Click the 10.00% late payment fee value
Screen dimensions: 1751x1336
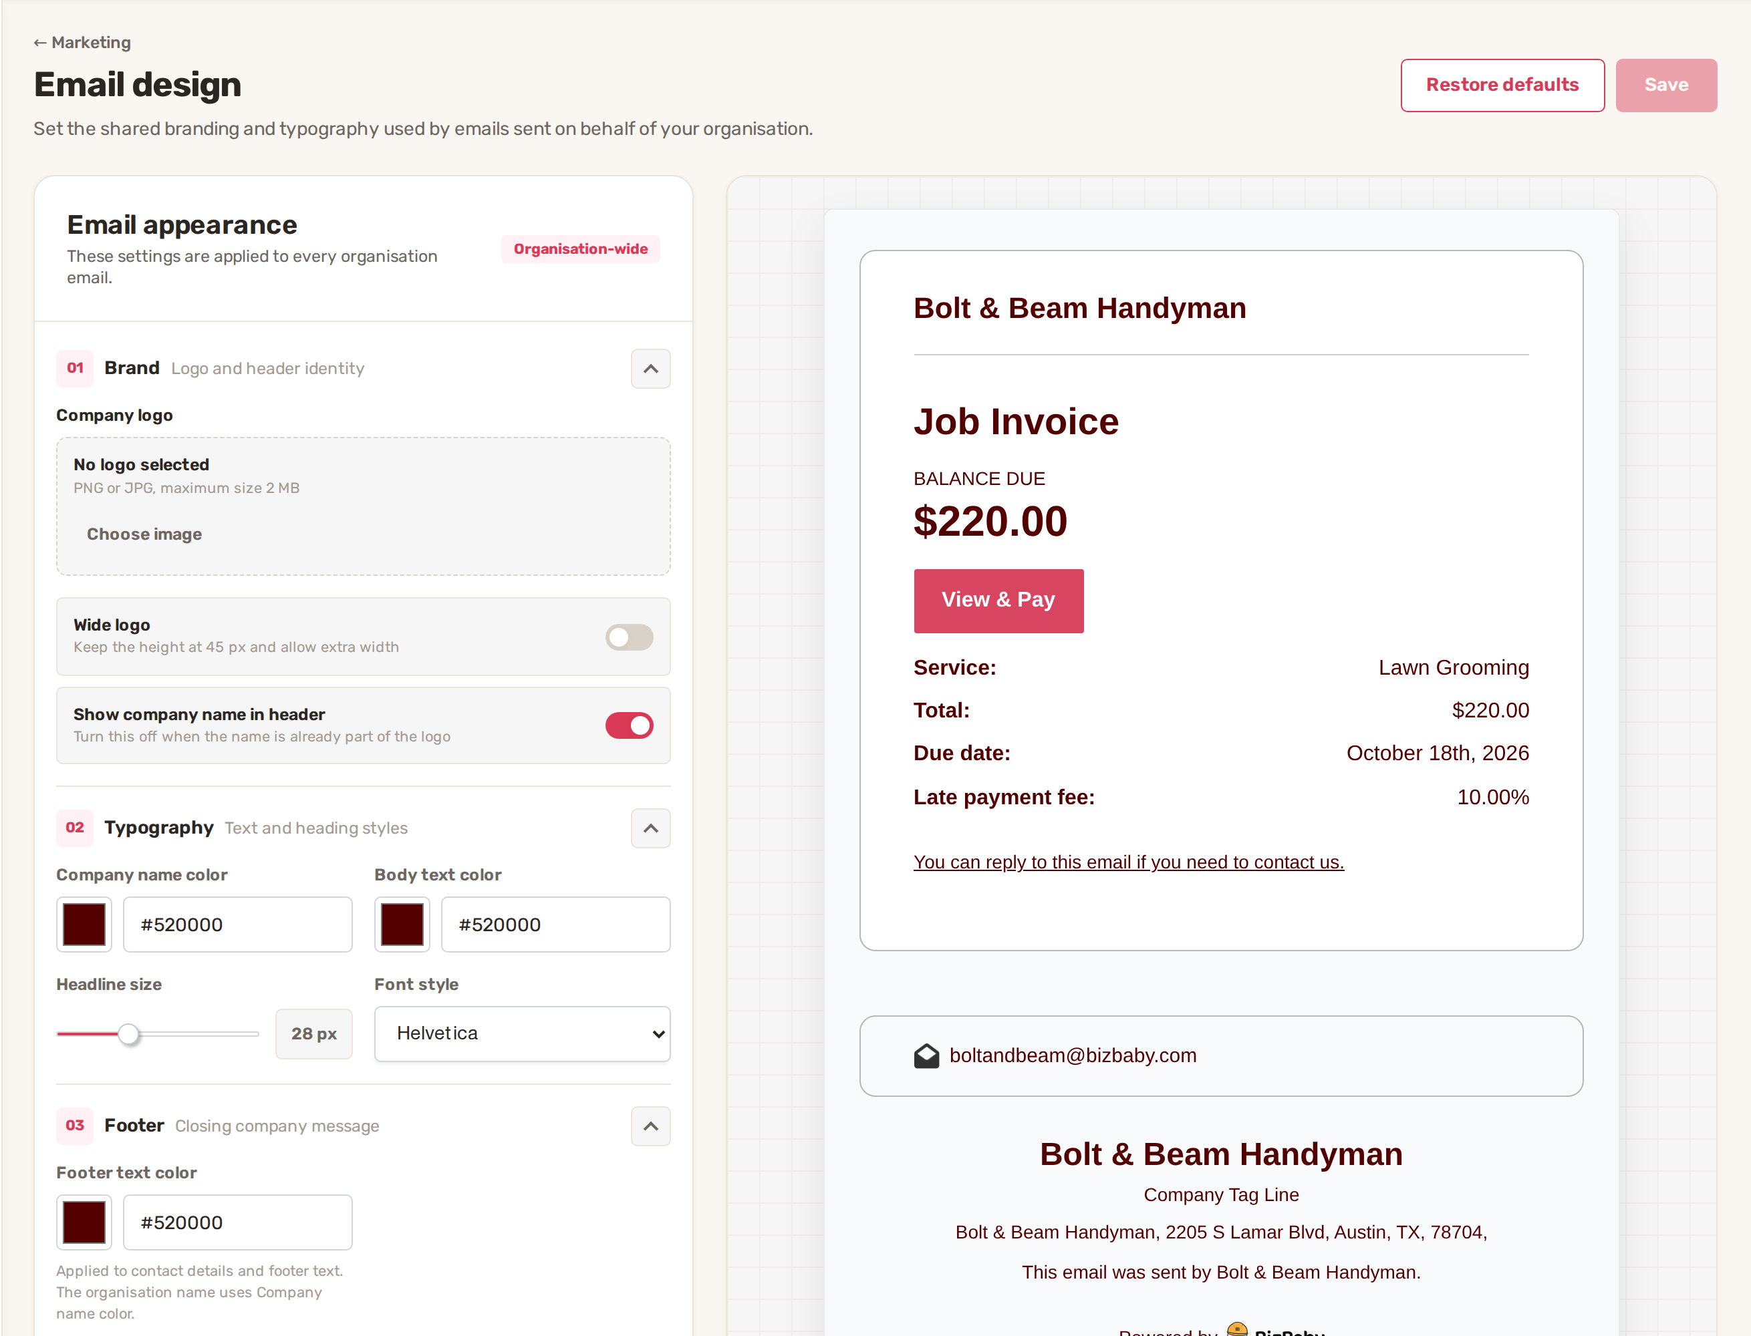pos(1492,797)
